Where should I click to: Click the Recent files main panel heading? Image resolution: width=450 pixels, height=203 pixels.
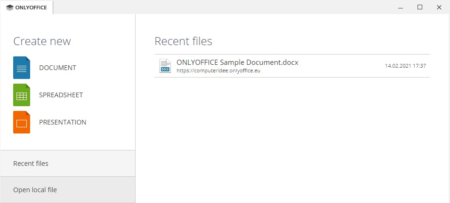[x=183, y=41]
